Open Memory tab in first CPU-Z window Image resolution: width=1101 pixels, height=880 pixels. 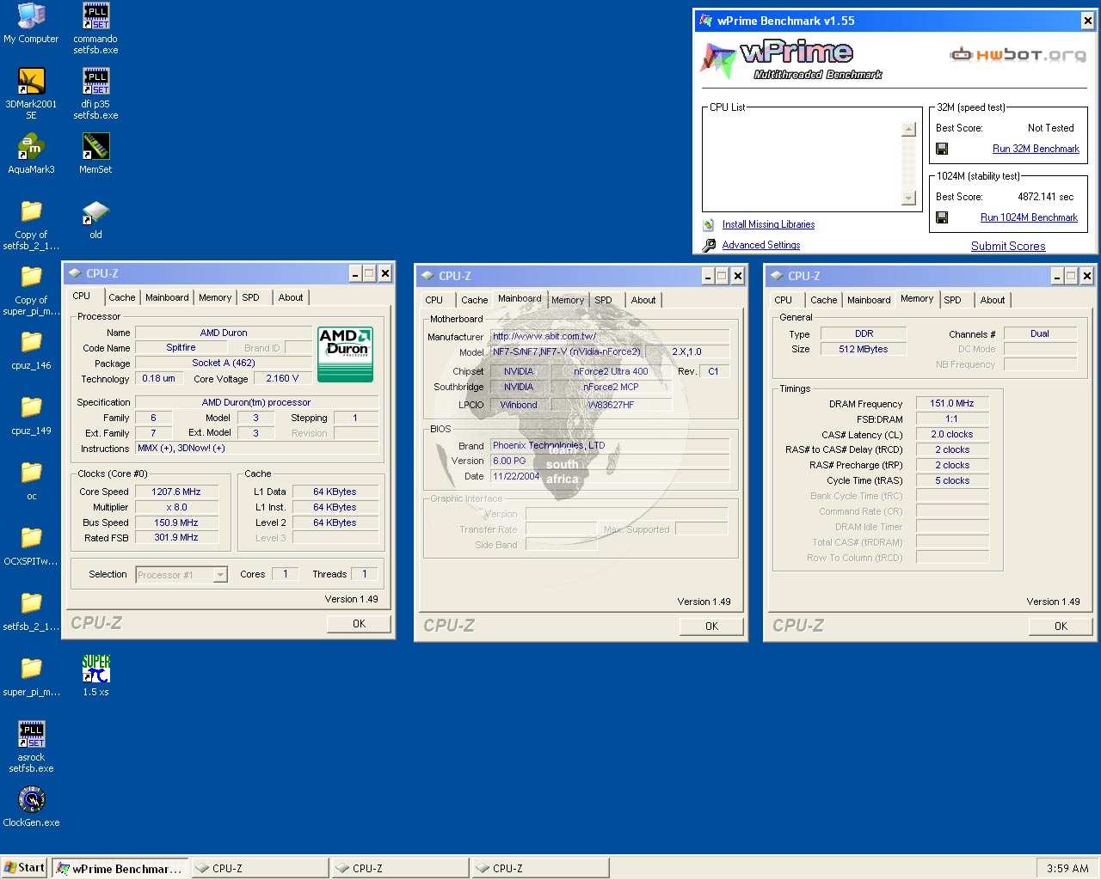click(215, 297)
